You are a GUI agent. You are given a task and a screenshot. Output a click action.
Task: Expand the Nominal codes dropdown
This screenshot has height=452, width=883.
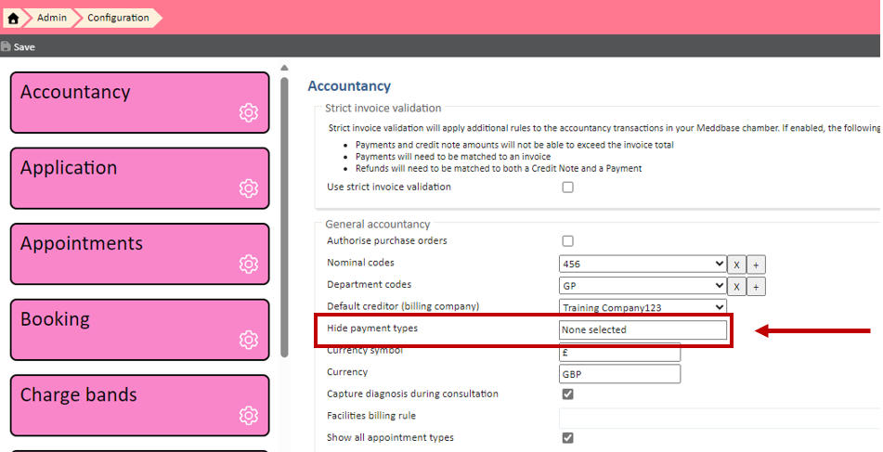[x=642, y=264]
